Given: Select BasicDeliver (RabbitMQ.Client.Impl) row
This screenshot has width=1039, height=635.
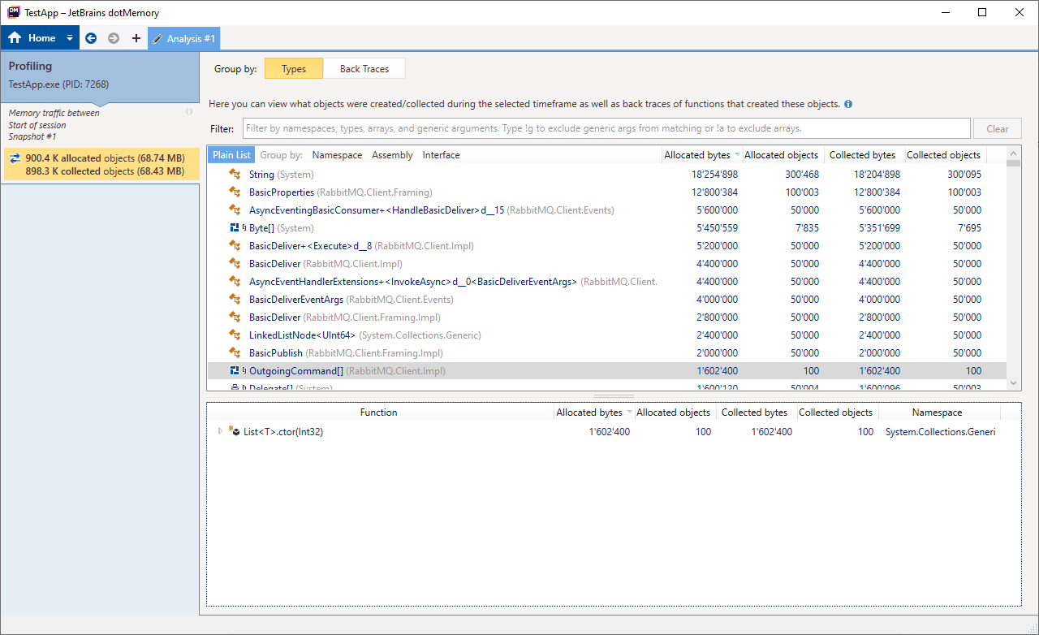Looking at the screenshot, I should click(x=607, y=264).
